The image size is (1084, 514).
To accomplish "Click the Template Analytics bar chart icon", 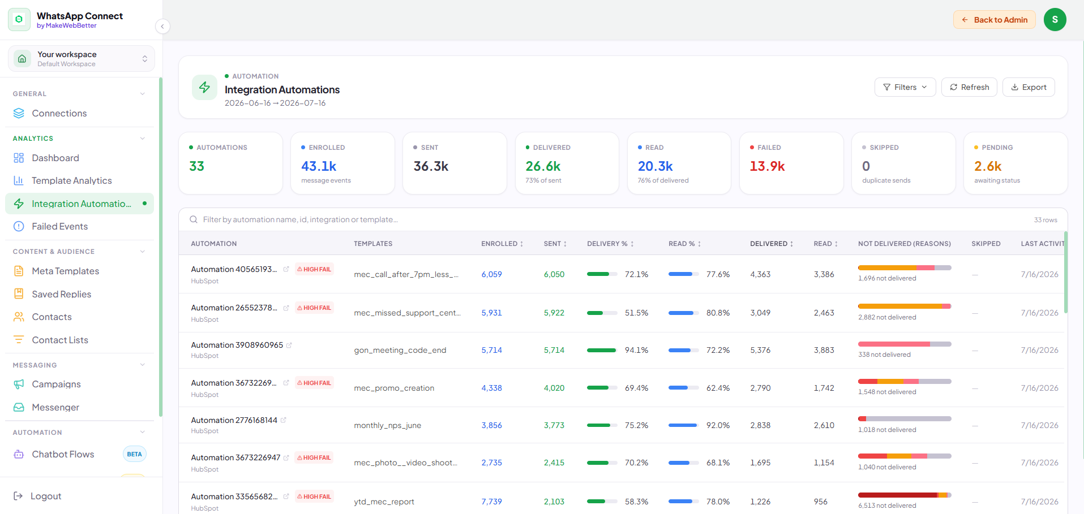I will pos(19,180).
